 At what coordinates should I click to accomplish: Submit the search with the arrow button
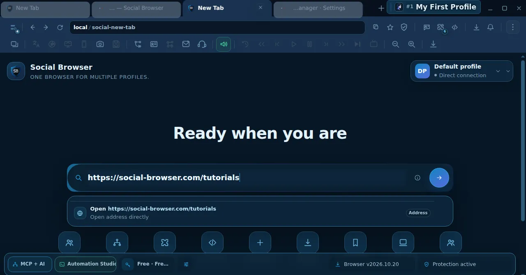point(439,178)
